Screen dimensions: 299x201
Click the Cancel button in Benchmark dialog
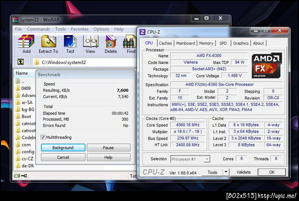(63, 157)
